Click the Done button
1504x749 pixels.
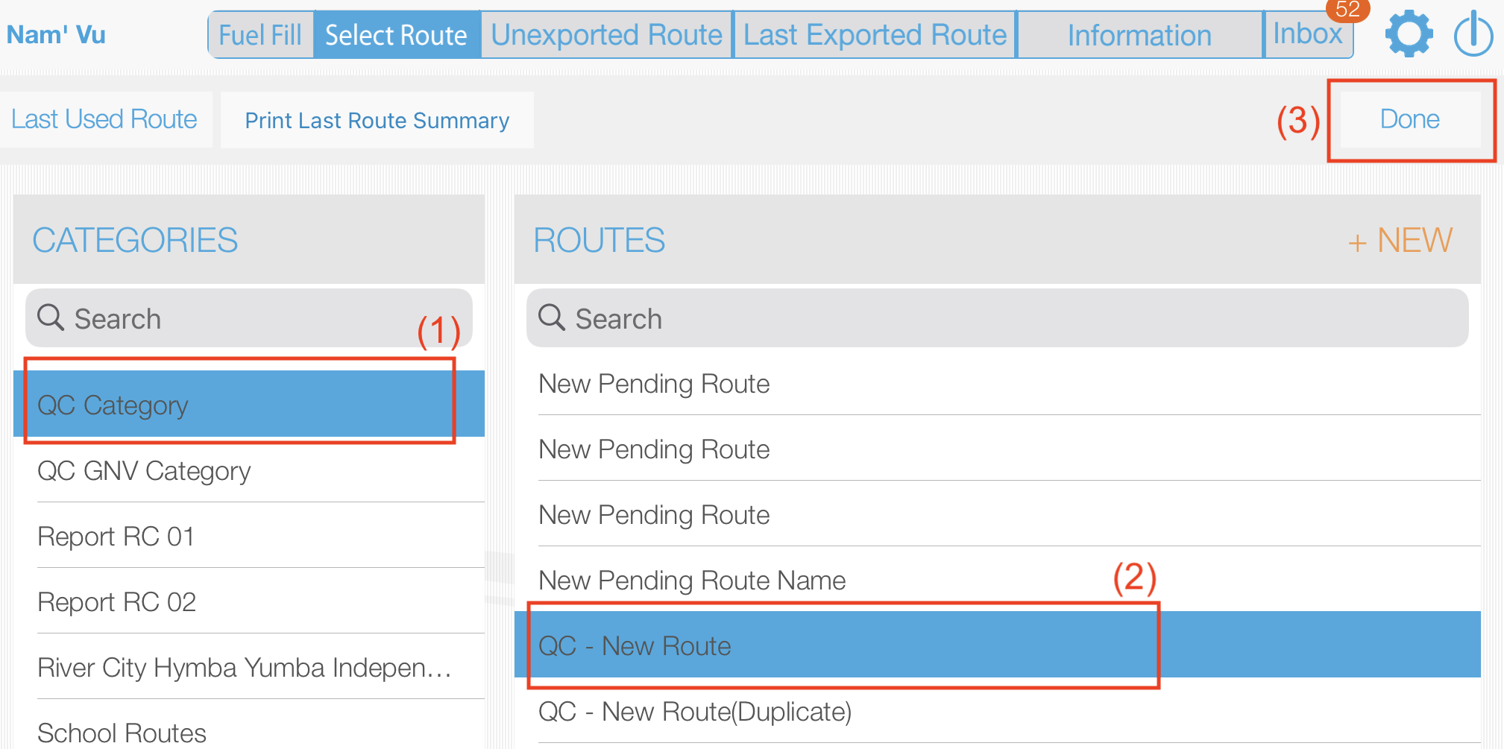click(x=1409, y=118)
